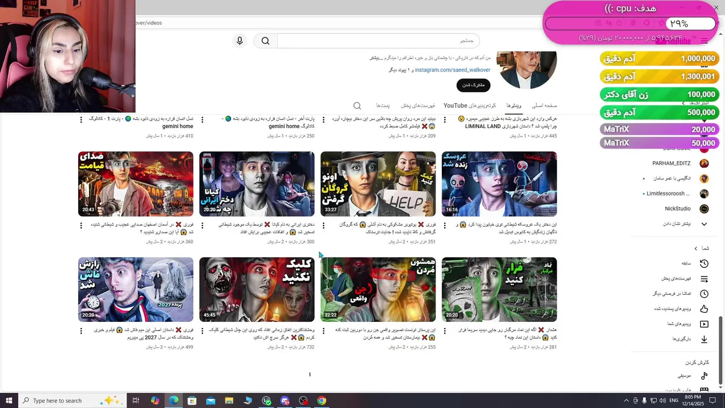The width and height of the screenshot is (725, 408).
Task: Click the voice search microphone icon
Action: tap(240, 41)
